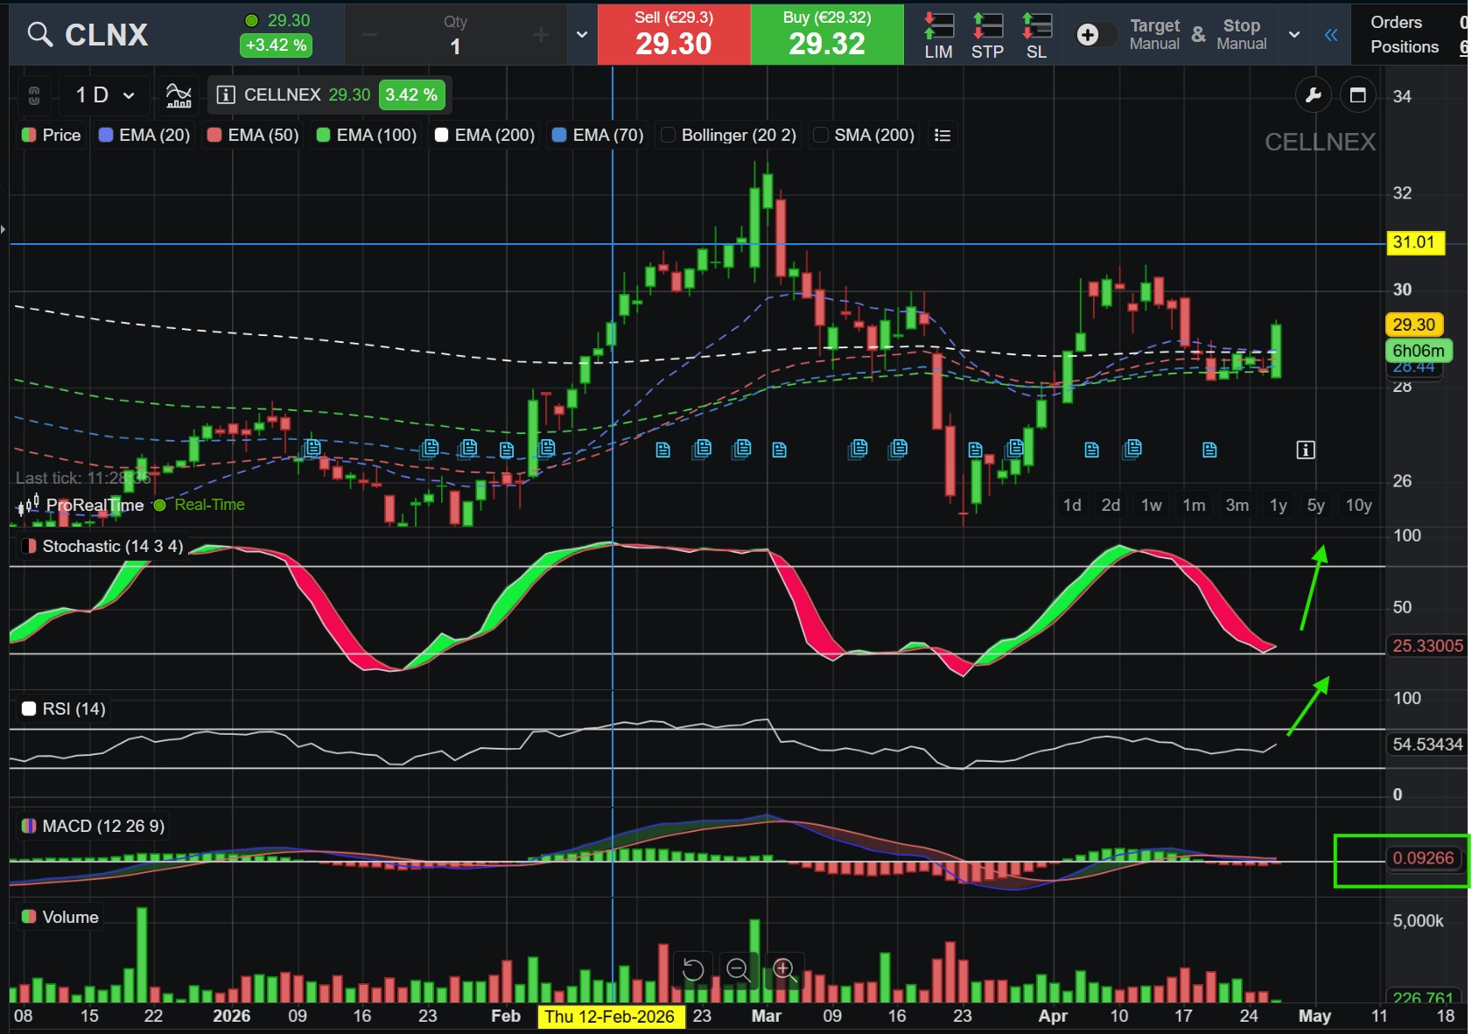Zoom in with magnifier plus icon
The height and width of the screenshot is (1034, 1472).
[783, 969]
